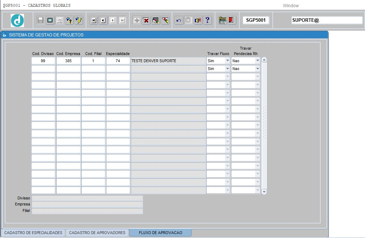Click the pointing hand with scissors icon
Image resolution: width=365 pixels, height=238 pixels.
[198, 20]
